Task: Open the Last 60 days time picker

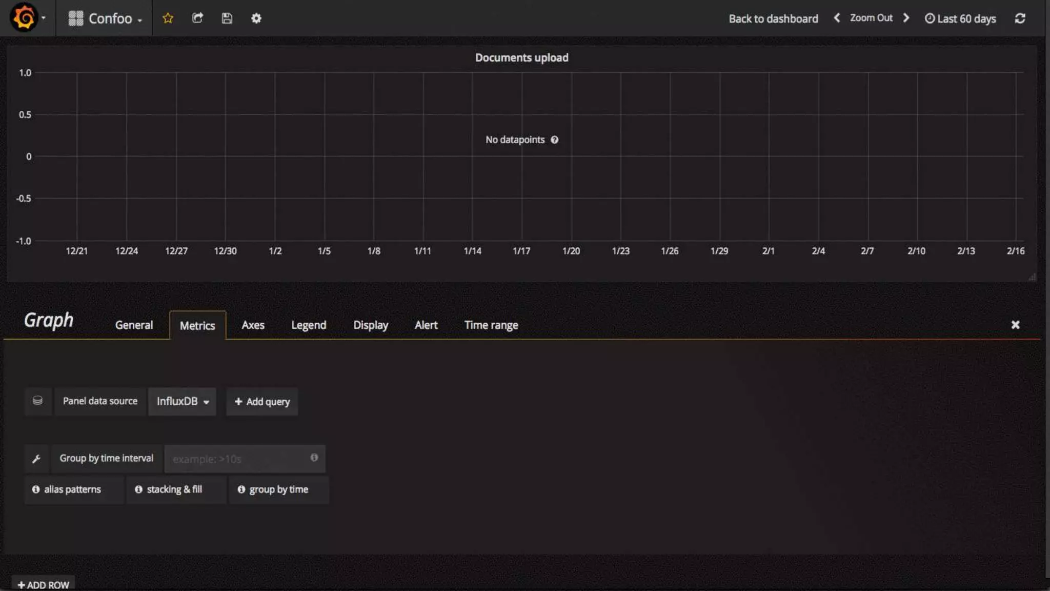Action: [960, 18]
